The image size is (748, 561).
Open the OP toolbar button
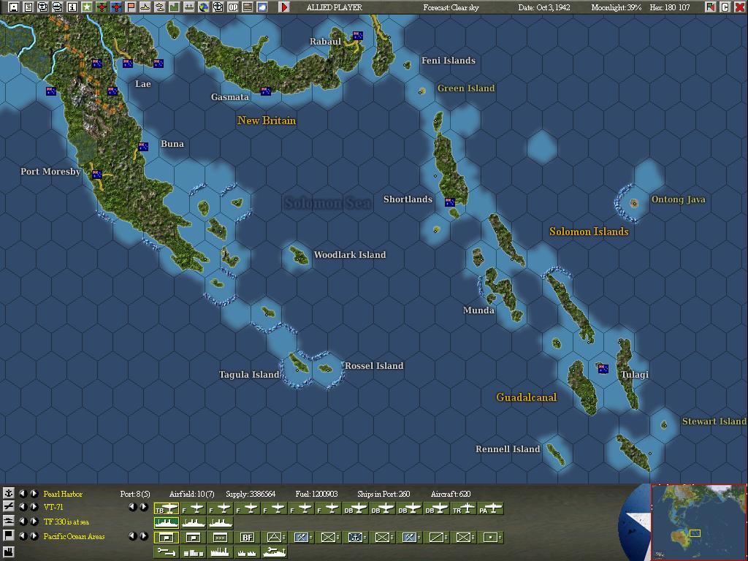click(x=233, y=7)
